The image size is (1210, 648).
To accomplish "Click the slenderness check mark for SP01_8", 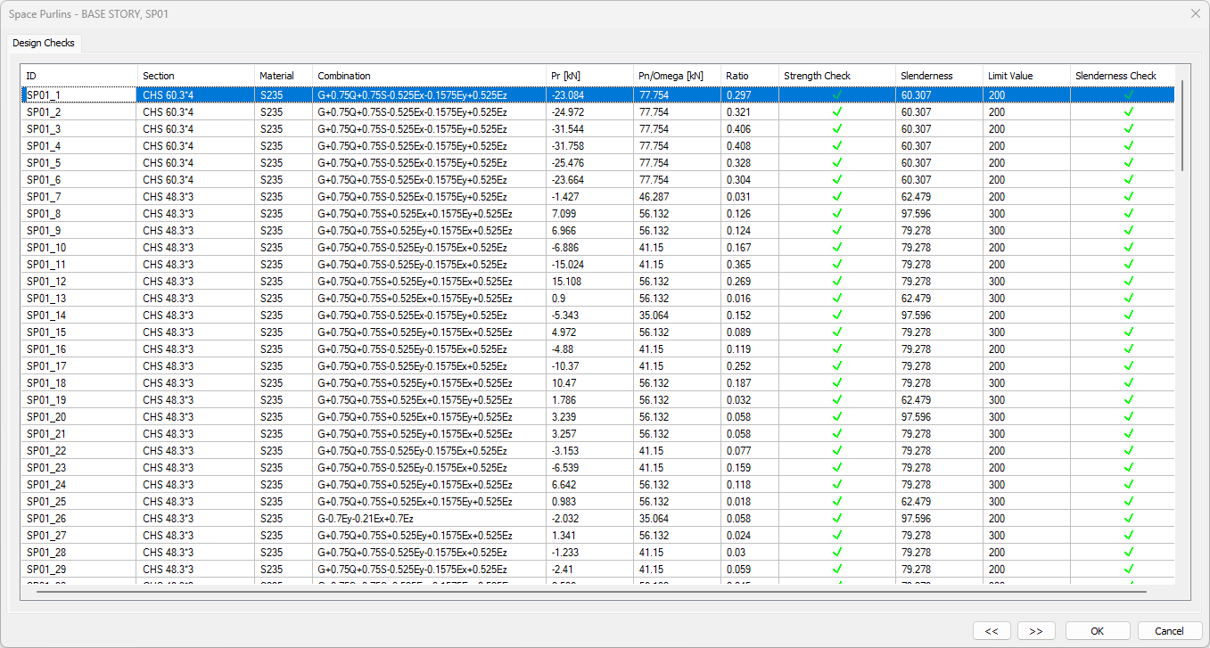I will [1128, 214].
